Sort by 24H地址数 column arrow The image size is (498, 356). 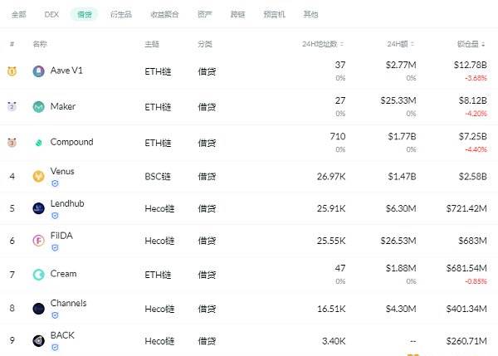342,44
